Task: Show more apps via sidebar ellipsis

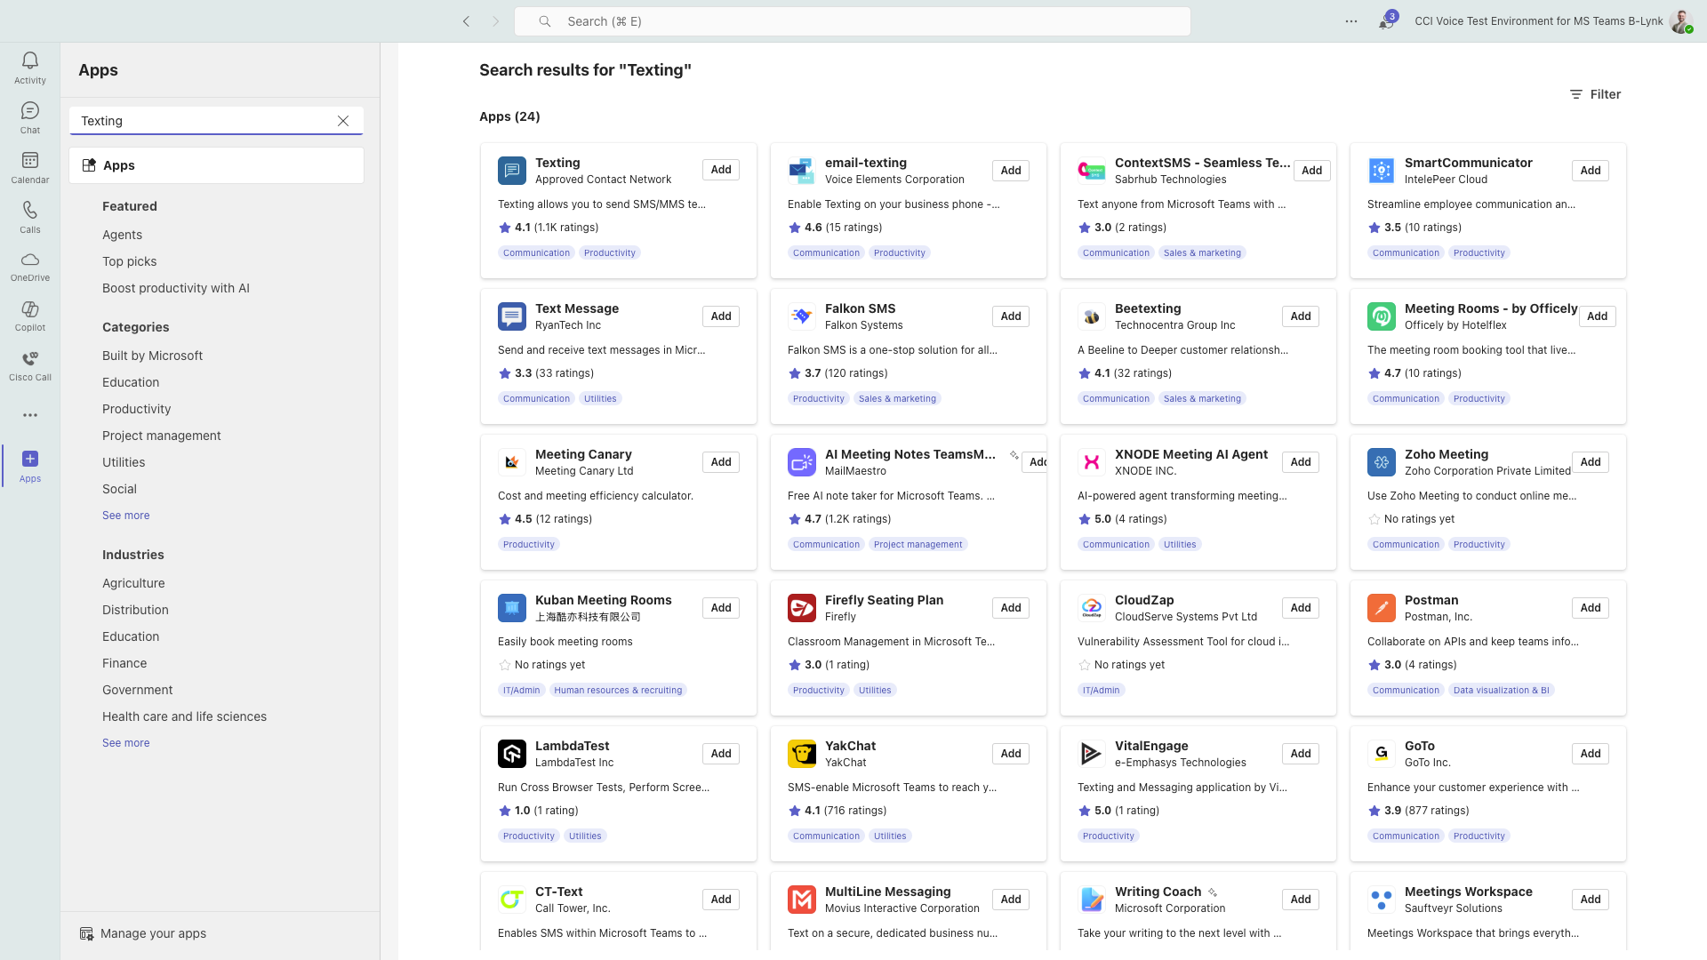Action: pos(30,415)
